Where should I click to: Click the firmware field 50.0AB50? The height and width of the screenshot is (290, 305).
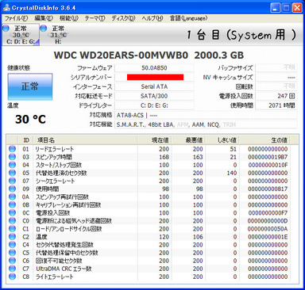pos(154,68)
